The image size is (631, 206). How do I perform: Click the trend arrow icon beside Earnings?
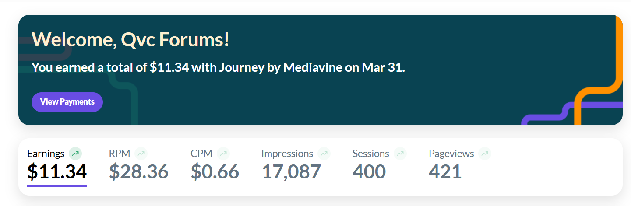(x=75, y=154)
